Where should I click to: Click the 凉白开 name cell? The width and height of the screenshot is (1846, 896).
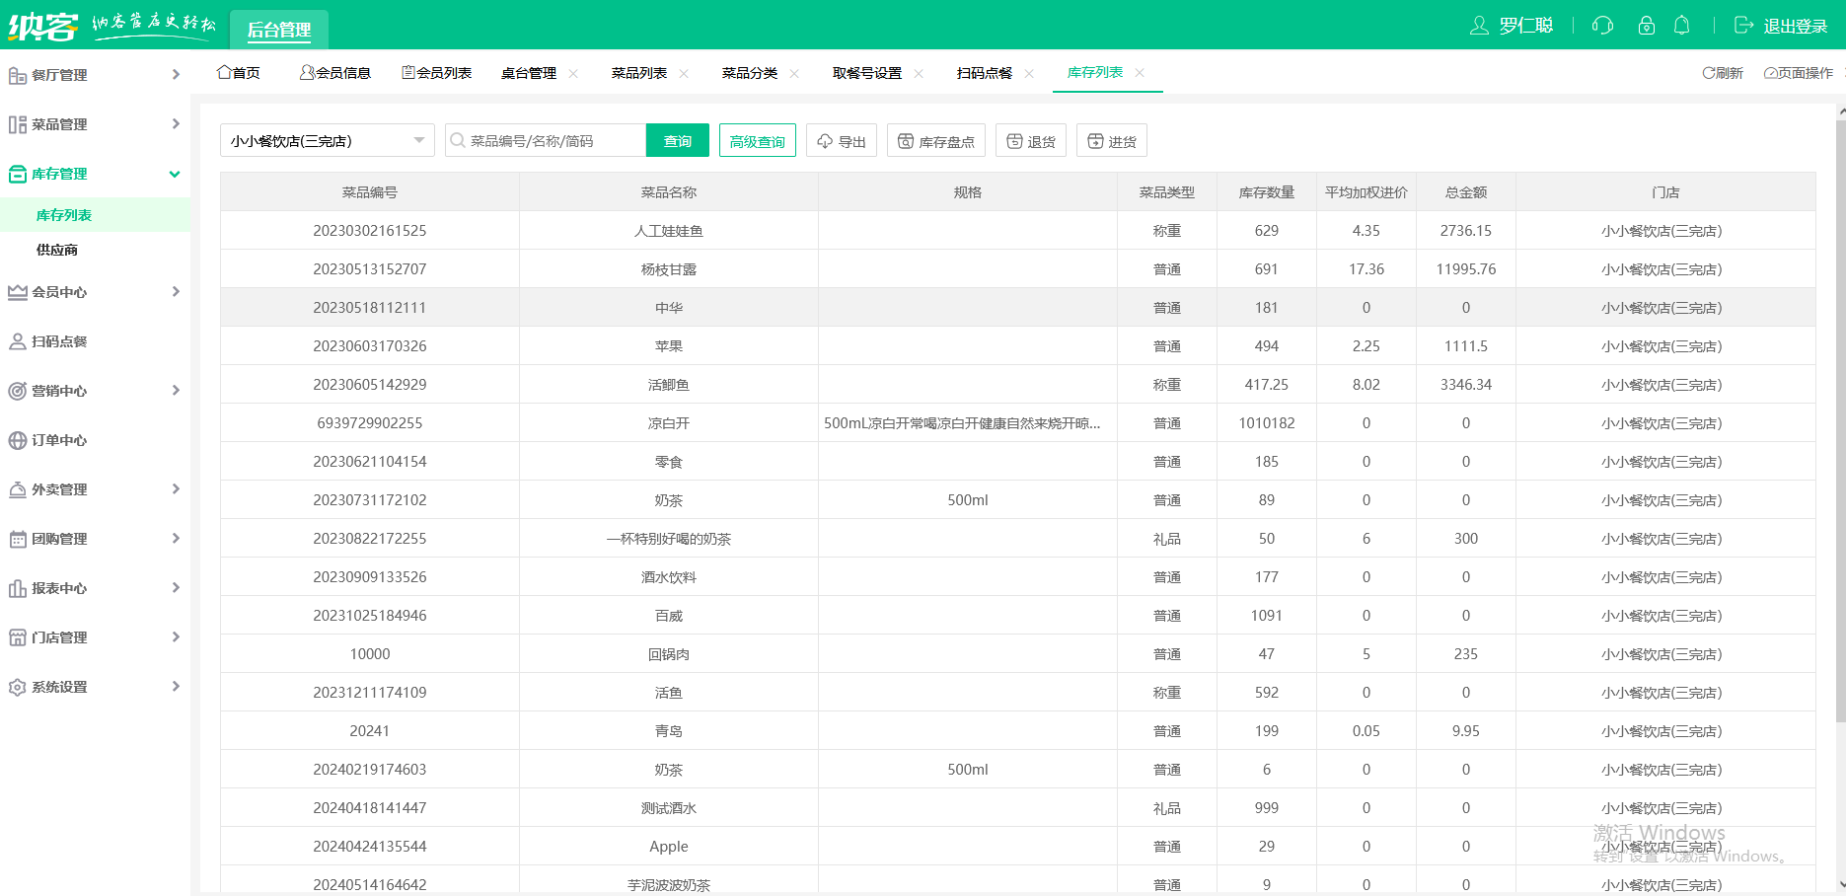click(x=669, y=423)
